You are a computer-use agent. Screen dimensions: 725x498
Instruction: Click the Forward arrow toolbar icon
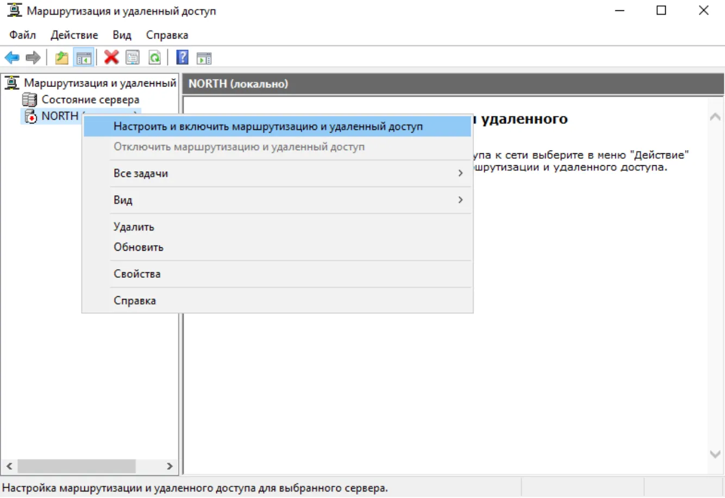click(x=33, y=58)
